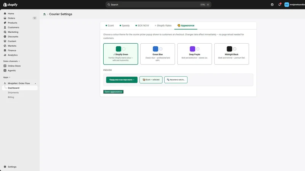Click the black Midnight Black swatch
Viewport: 305px width, 171px height.
[x=230, y=49]
